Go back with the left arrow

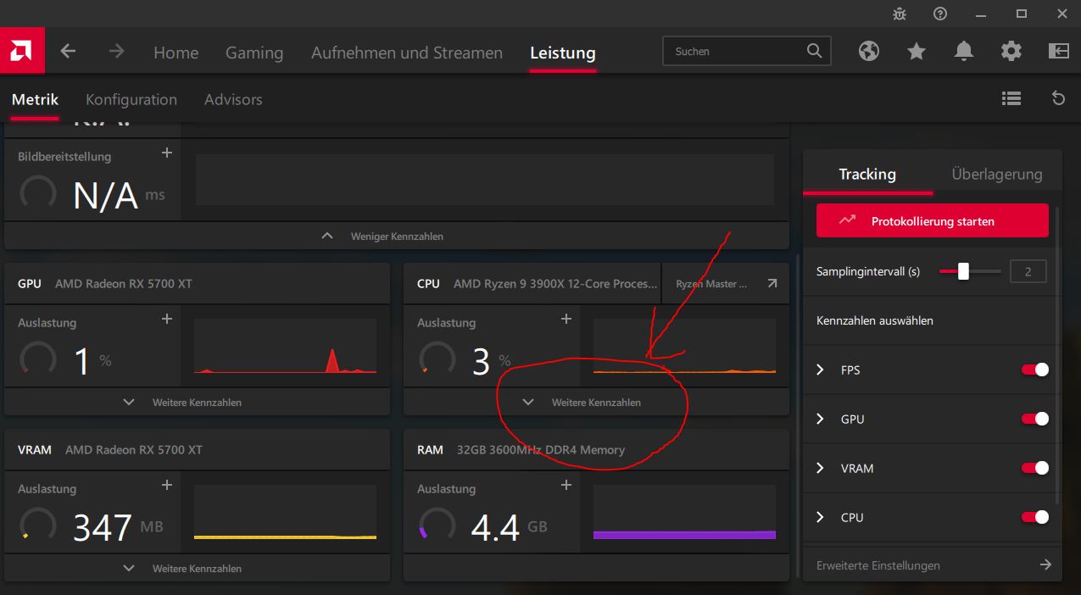coord(68,51)
